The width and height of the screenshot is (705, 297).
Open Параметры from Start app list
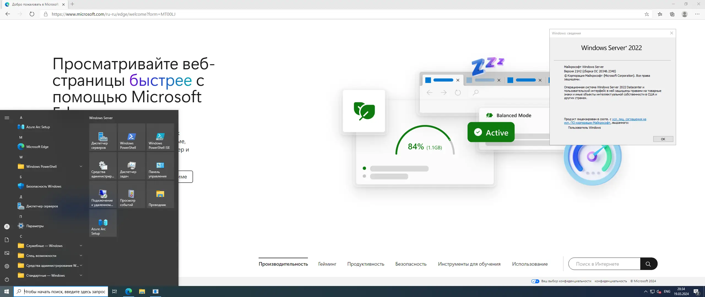click(35, 226)
